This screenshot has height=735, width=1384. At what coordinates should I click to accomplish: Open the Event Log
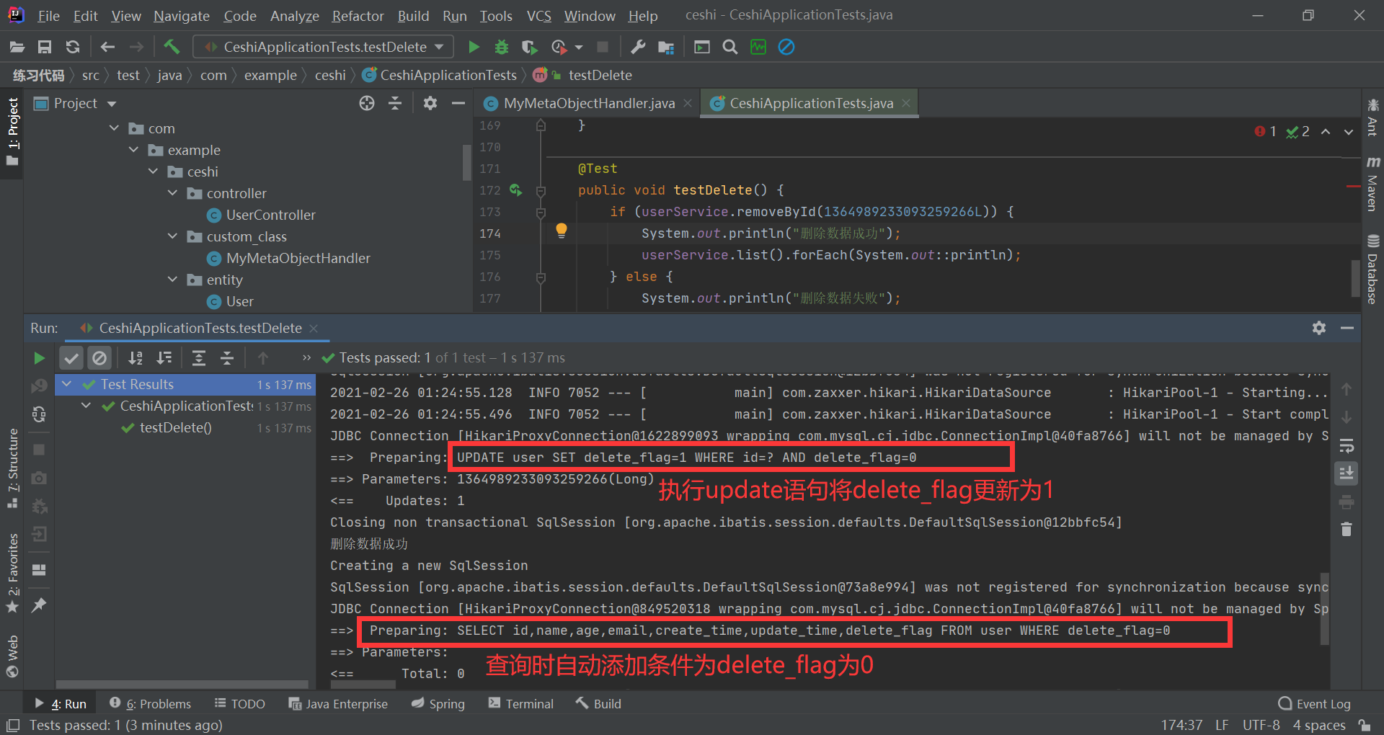click(1315, 704)
